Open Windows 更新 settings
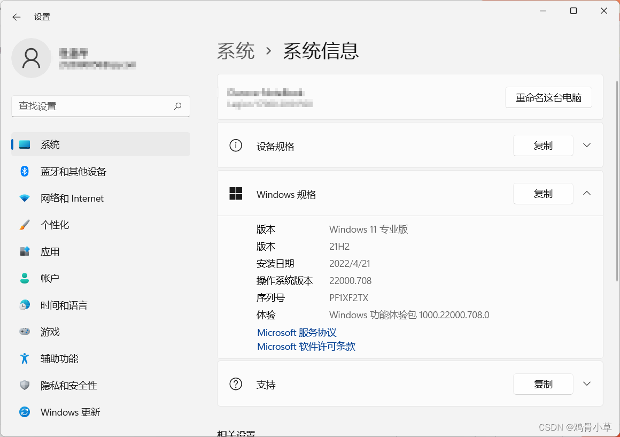 coord(101,412)
